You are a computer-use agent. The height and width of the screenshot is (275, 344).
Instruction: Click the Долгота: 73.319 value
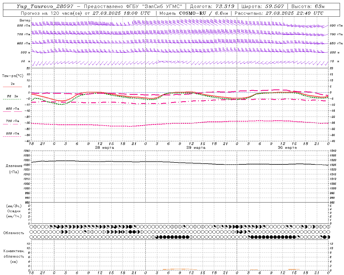pyautogui.click(x=212, y=6)
